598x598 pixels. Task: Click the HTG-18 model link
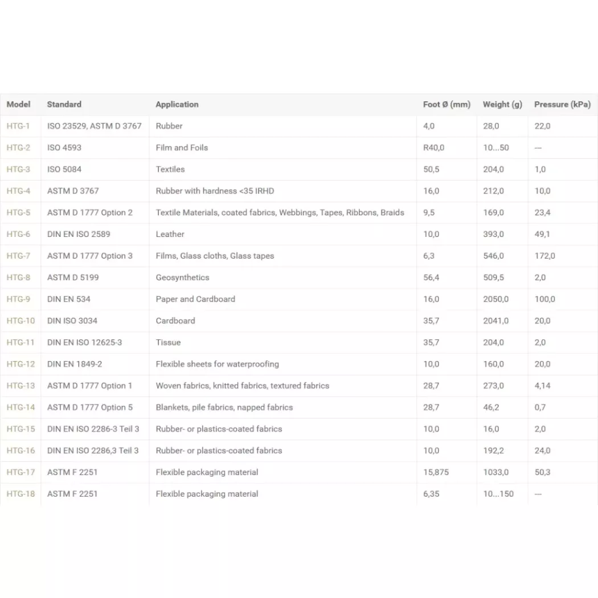click(x=21, y=494)
